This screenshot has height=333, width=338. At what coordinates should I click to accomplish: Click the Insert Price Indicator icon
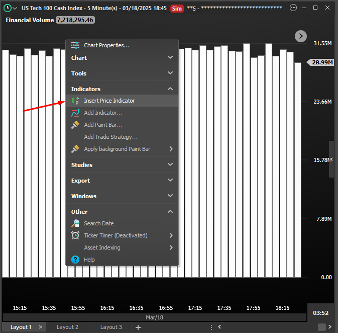click(75, 101)
